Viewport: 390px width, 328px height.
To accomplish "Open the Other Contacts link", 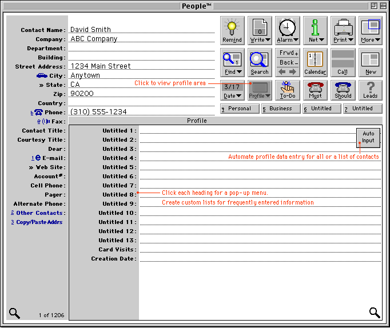I will (x=39, y=213).
